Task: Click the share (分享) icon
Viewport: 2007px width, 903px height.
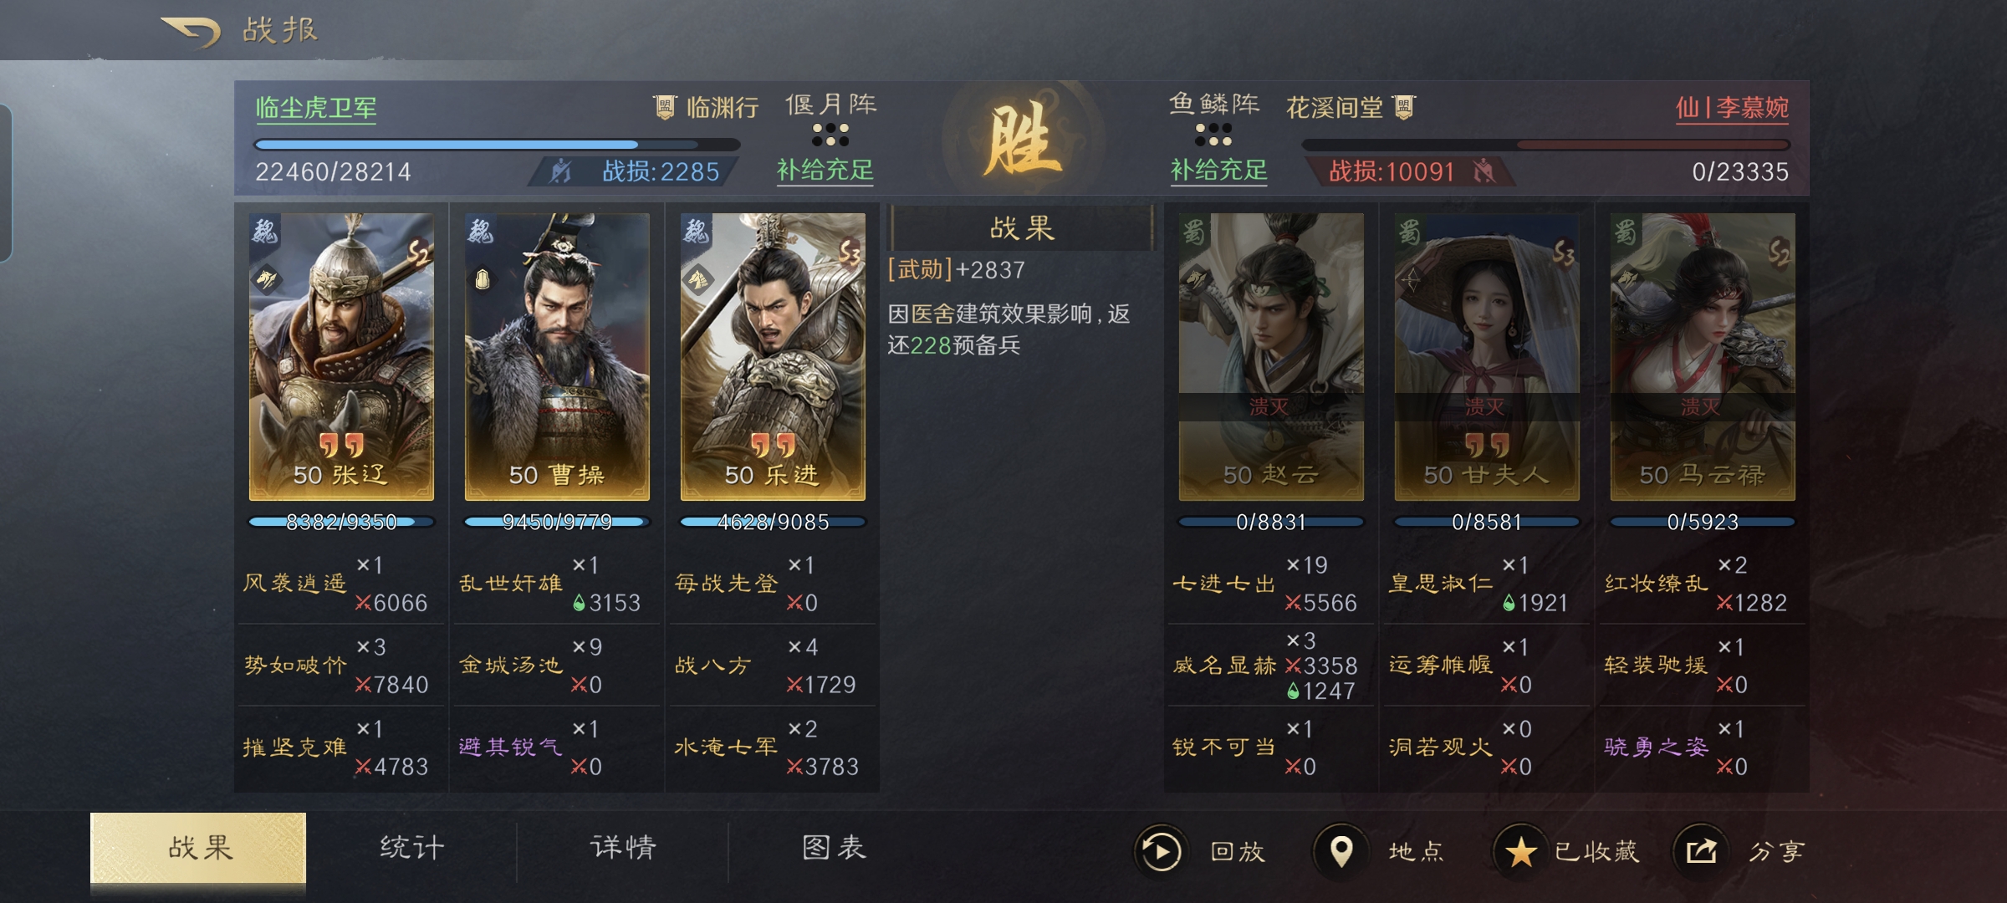Action: pos(1701,851)
